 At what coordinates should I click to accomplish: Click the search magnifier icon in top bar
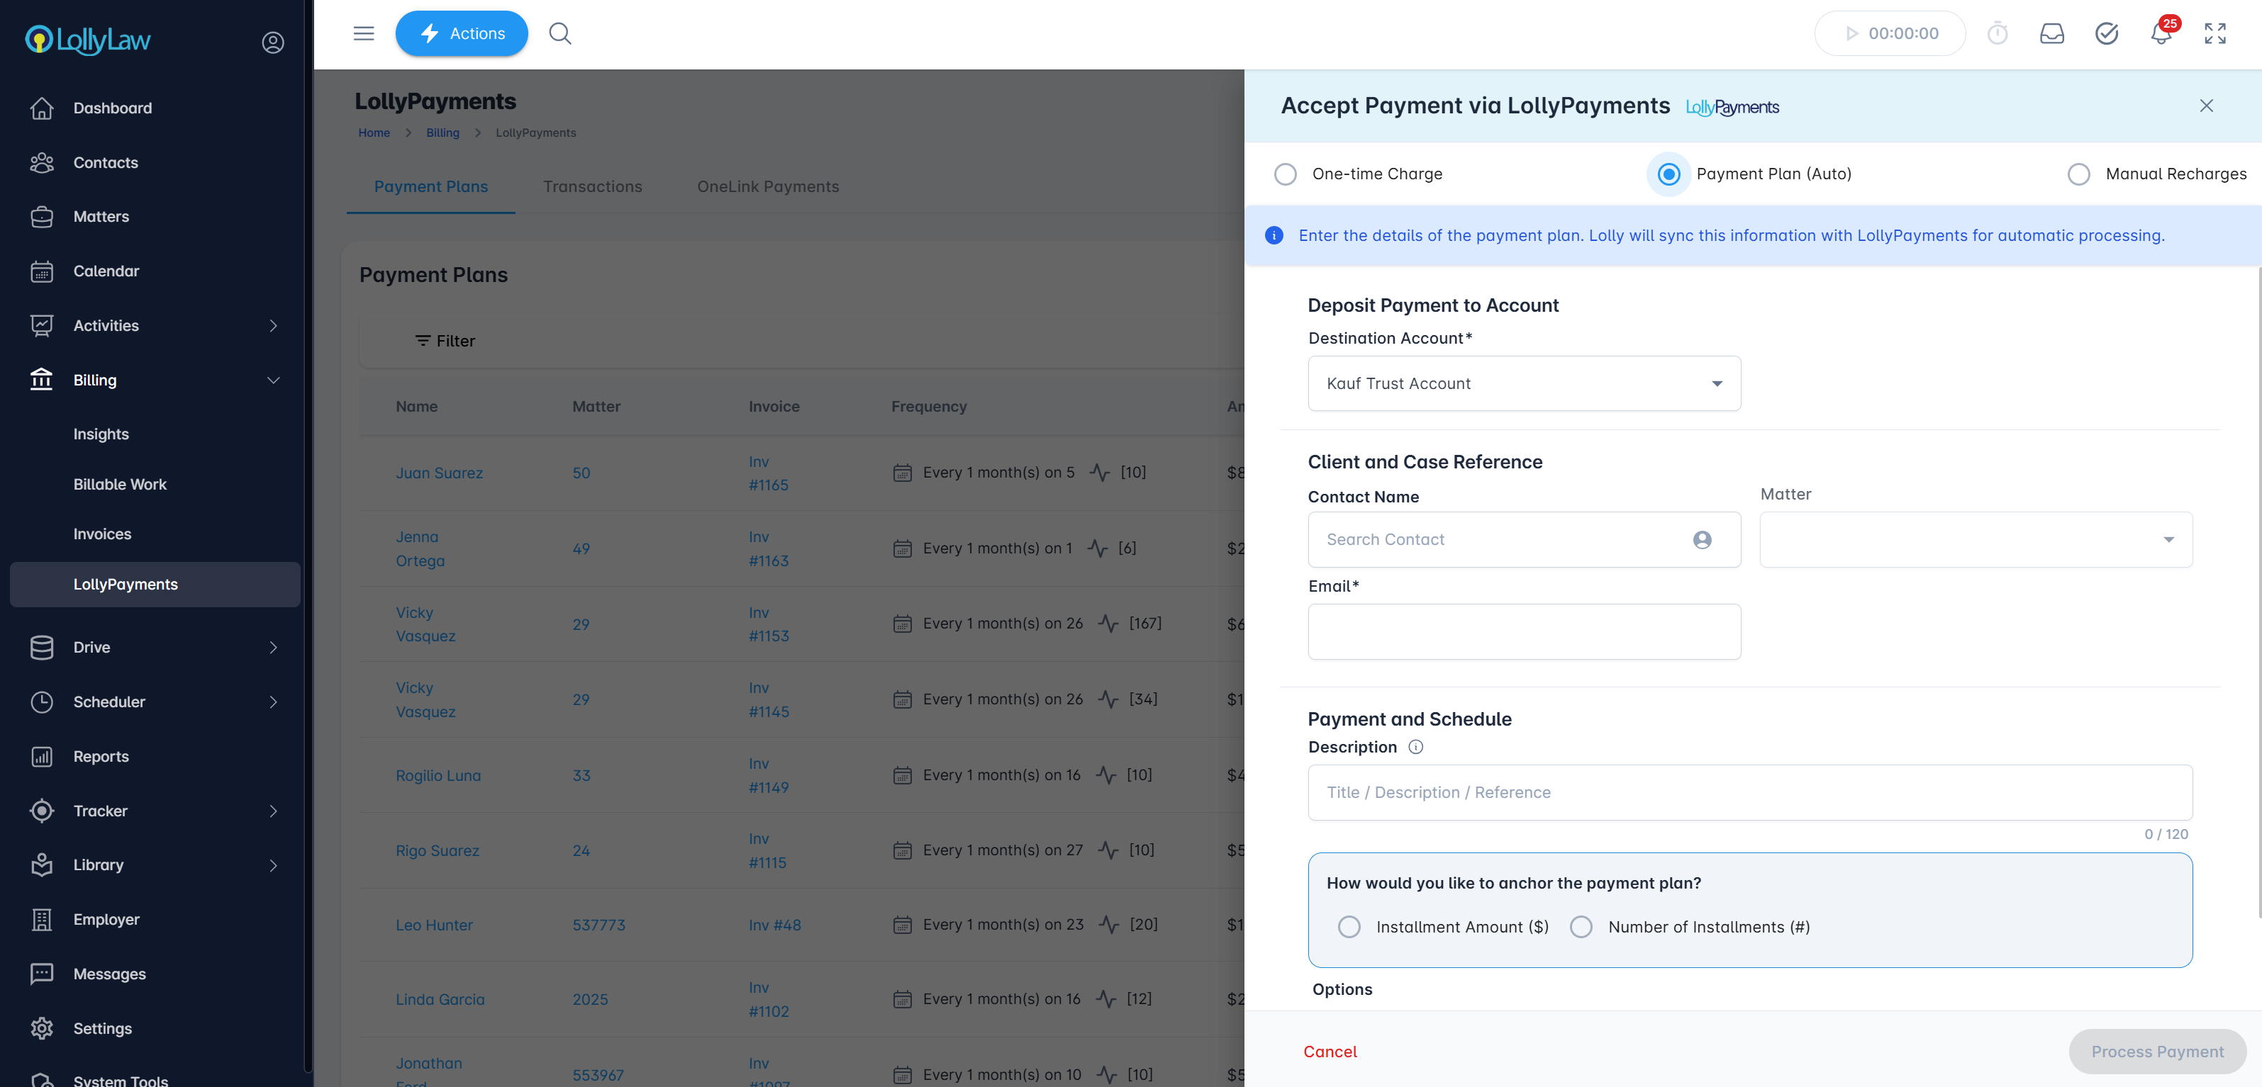click(559, 33)
